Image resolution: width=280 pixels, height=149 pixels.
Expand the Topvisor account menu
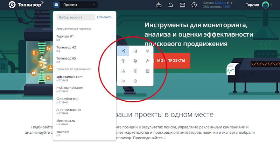[x=257, y=5]
